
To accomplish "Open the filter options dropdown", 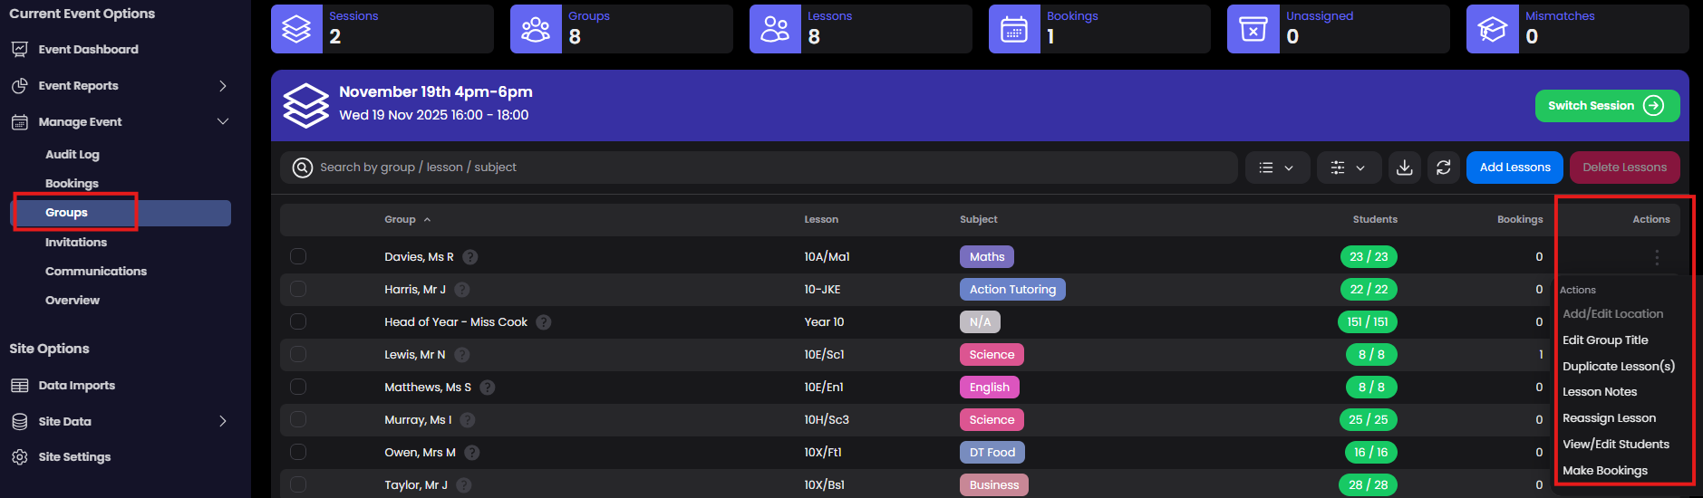I will (x=1349, y=168).
